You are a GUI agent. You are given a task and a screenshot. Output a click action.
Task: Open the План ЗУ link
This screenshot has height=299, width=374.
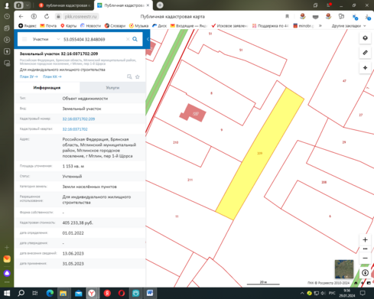coord(28,76)
